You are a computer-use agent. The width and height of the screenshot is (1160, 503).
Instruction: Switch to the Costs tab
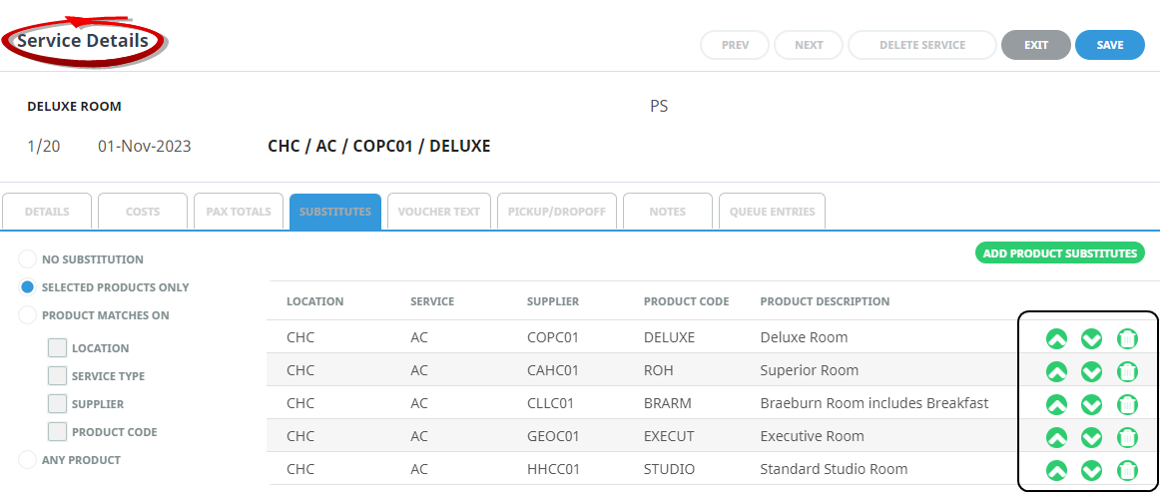coord(143,212)
